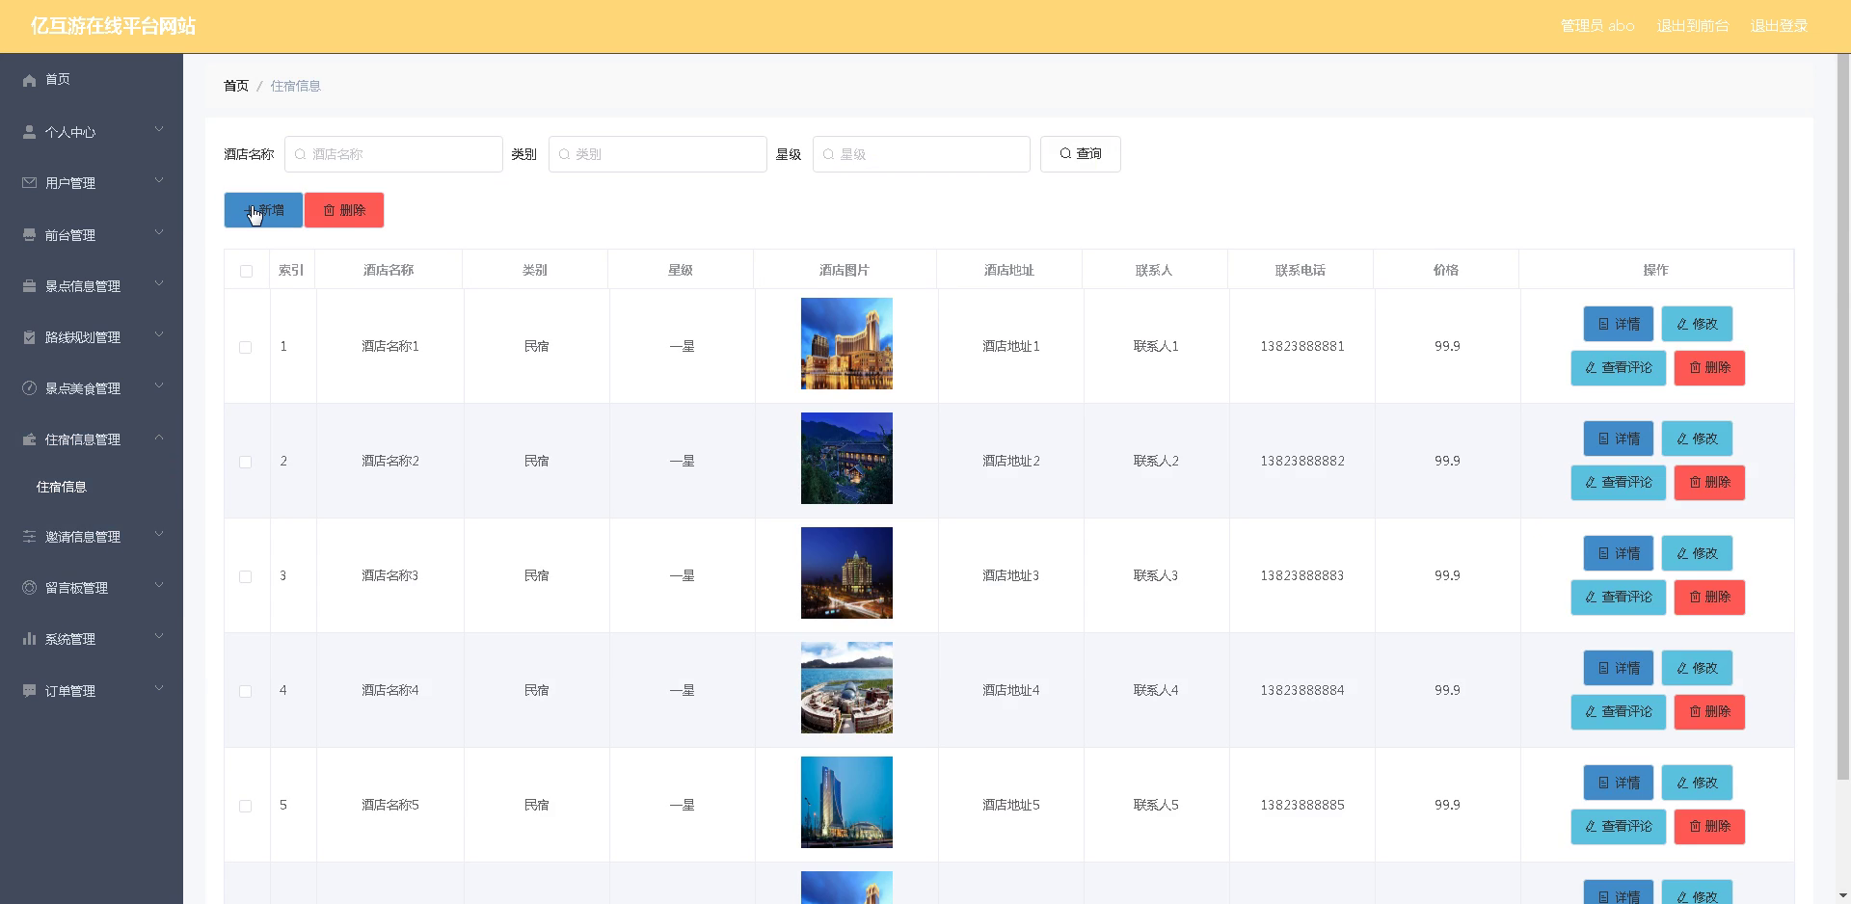Click the red 删除 button for 酒店名称1
This screenshot has height=904, width=1851.
point(1709,367)
